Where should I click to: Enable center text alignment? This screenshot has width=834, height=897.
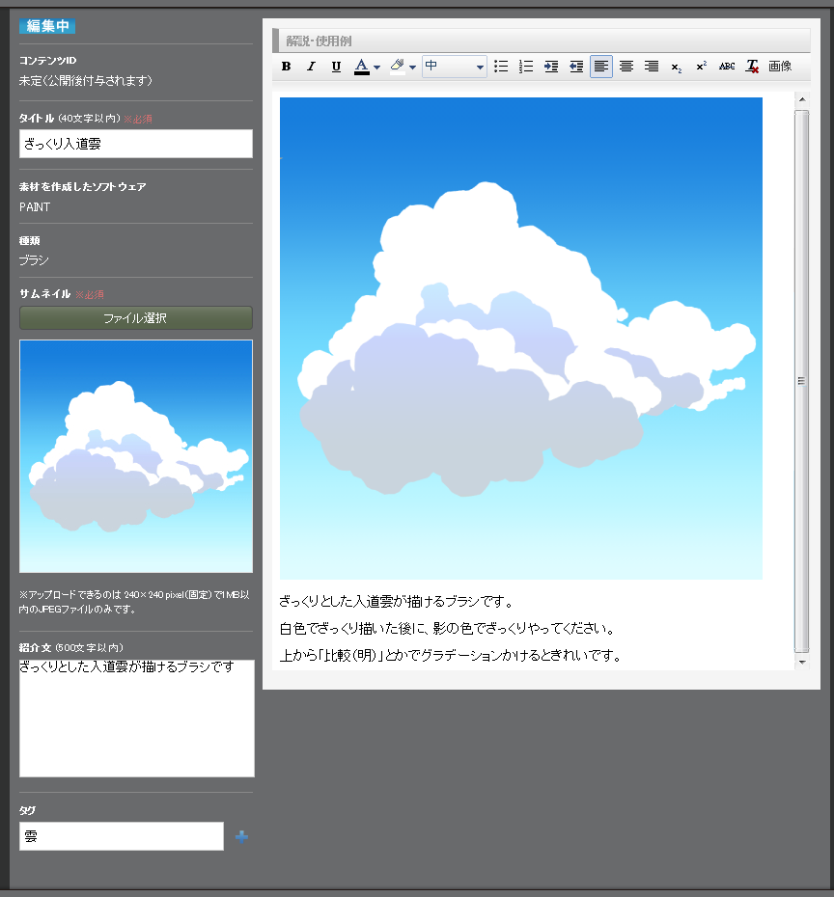[626, 67]
